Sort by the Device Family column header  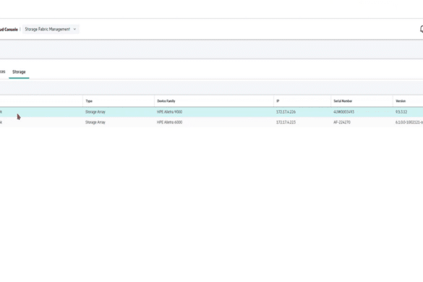coord(166,101)
